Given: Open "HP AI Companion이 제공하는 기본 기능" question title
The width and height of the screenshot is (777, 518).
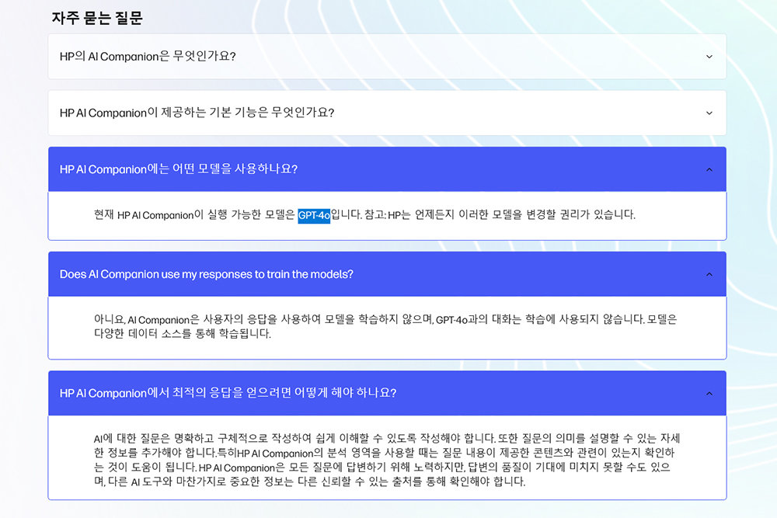Looking at the screenshot, I should click(x=197, y=113).
